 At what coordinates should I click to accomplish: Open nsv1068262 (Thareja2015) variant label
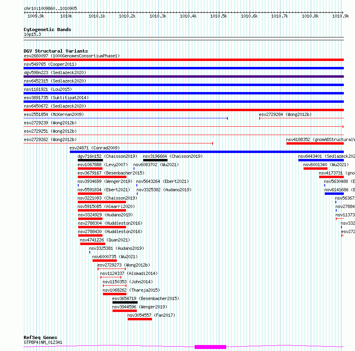click(x=131, y=290)
